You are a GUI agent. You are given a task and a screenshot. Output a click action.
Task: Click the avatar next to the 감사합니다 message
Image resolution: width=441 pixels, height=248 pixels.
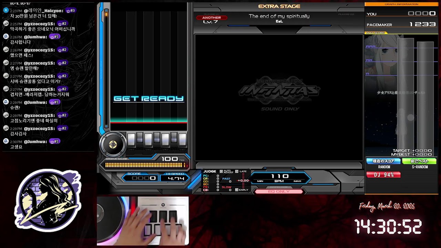[6, 37]
